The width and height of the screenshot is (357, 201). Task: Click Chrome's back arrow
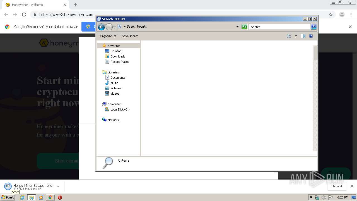6,15
